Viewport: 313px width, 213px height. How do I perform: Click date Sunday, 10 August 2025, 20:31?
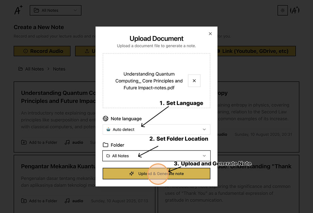[x=263, y=134]
